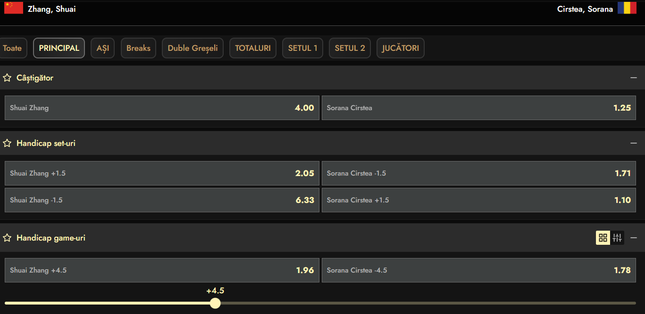Screen dimensions: 645x314
Task: Bet on Shuai Zhang winner at 4.00
Action: pos(162,108)
